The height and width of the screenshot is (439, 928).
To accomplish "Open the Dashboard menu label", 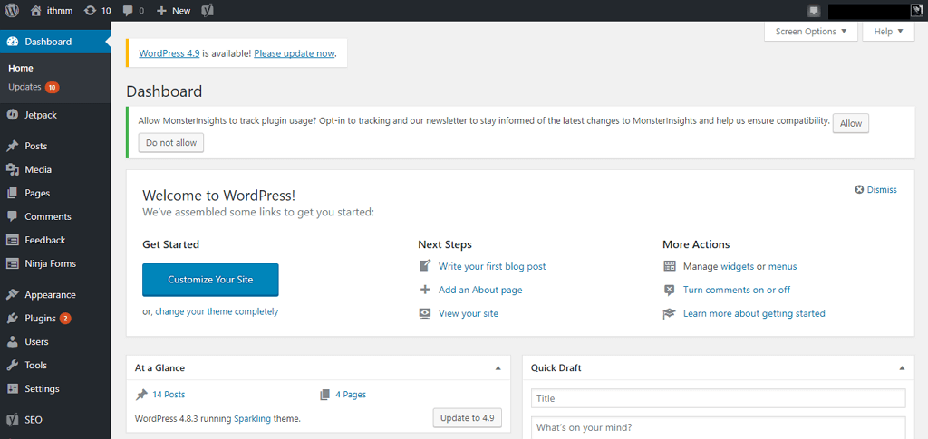I will (x=48, y=42).
